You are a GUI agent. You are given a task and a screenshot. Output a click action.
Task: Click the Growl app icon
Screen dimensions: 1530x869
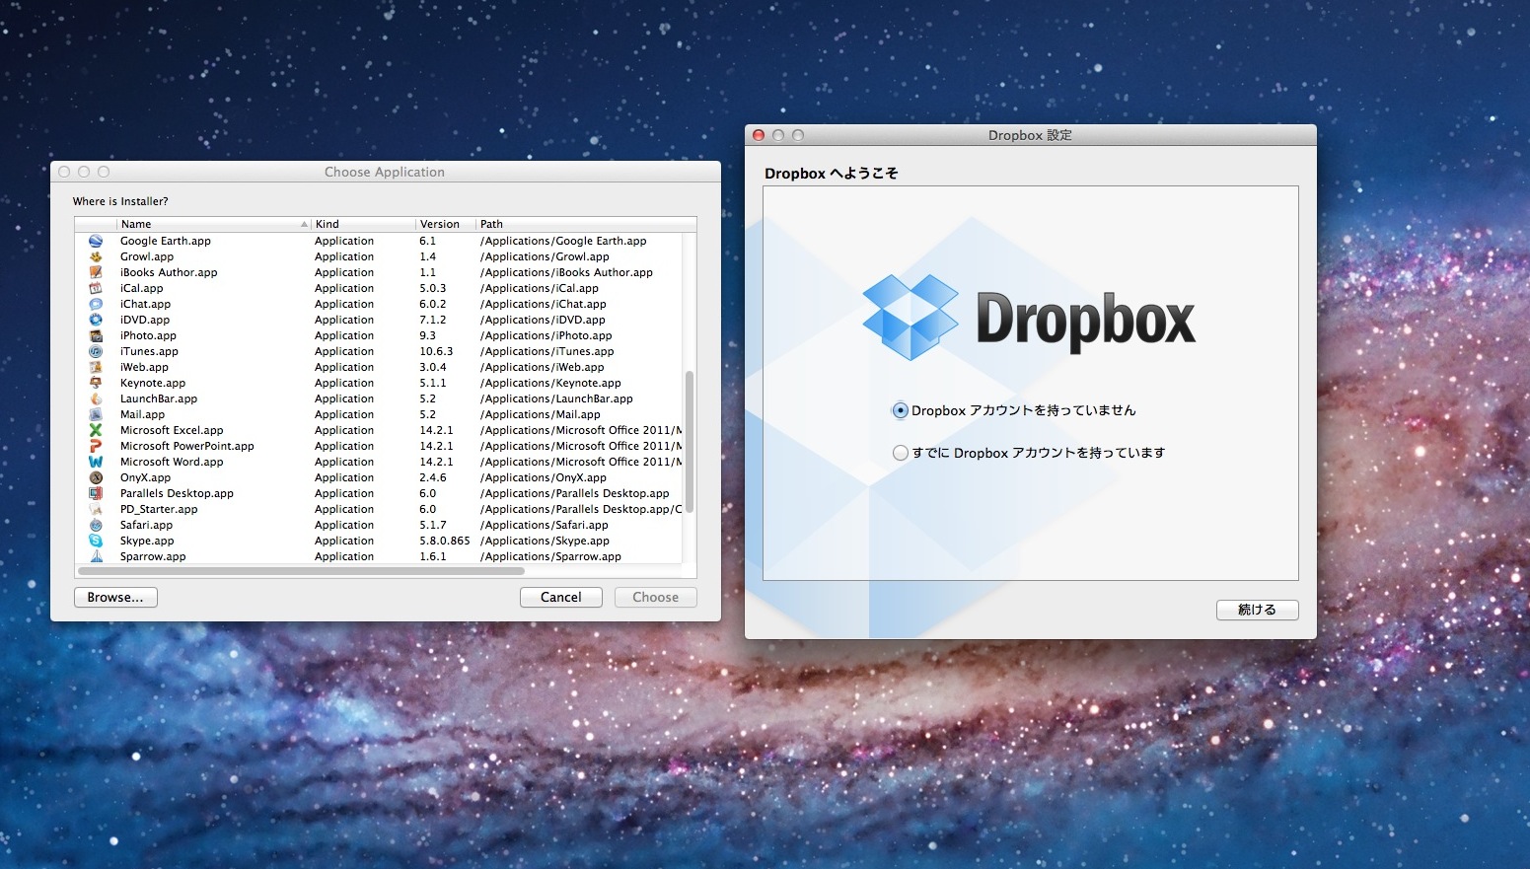point(96,256)
